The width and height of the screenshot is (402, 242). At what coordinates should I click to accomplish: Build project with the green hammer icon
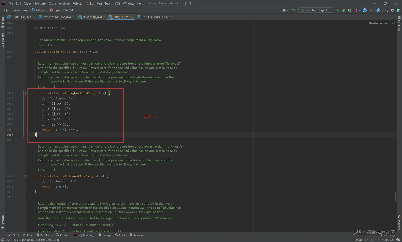coord(294,10)
